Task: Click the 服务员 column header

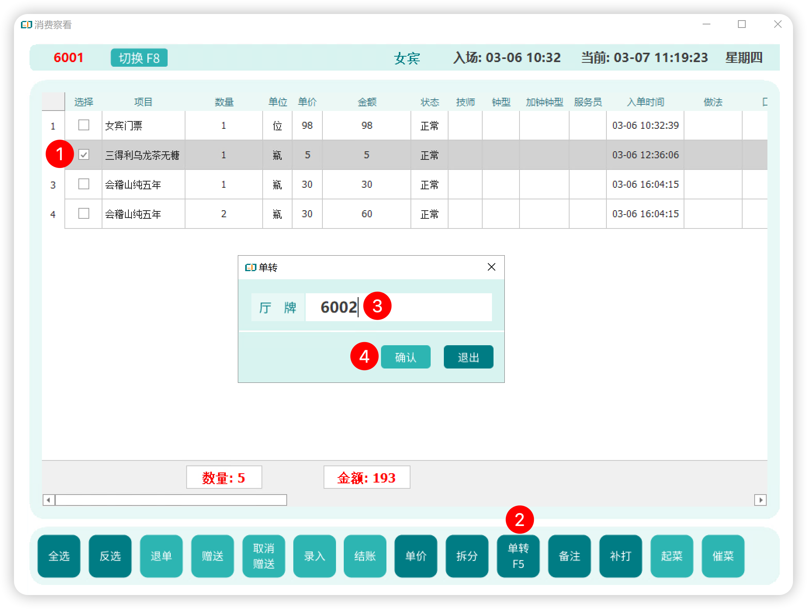Action: (x=588, y=102)
